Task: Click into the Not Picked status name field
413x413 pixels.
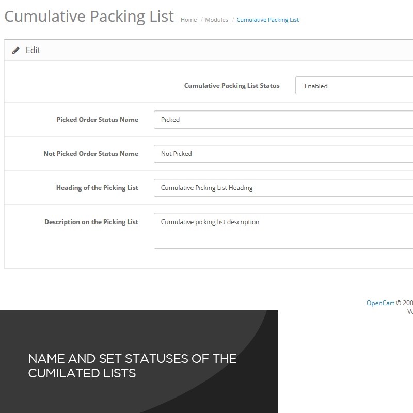Action: pos(283,154)
